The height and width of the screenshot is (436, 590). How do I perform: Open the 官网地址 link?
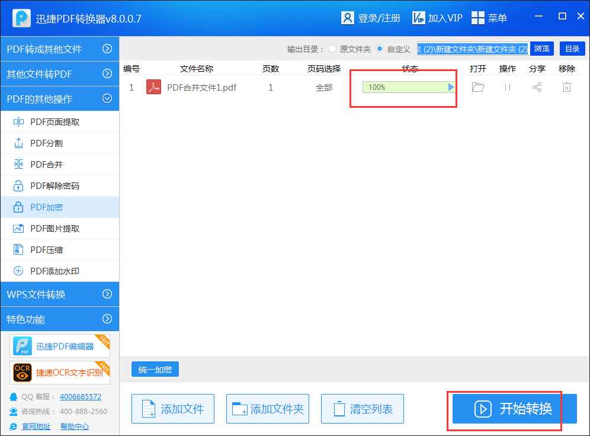click(x=36, y=426)
